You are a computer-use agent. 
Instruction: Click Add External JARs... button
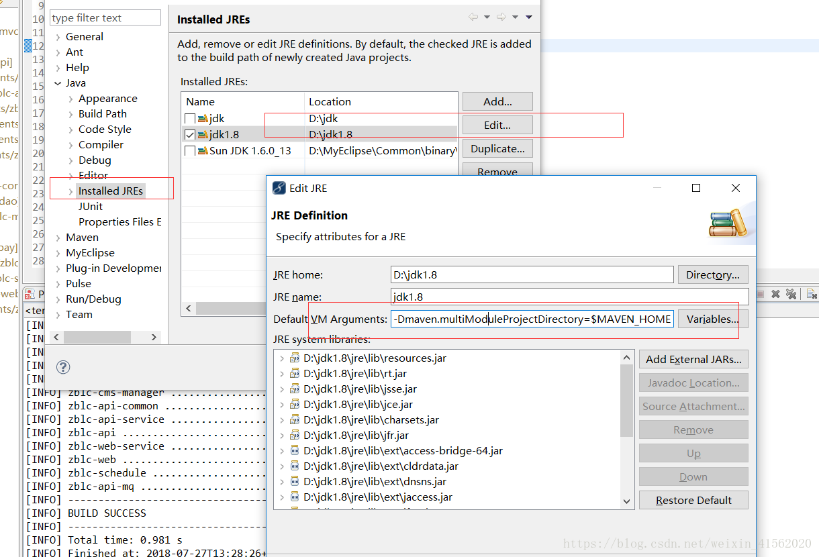[693, 360]
